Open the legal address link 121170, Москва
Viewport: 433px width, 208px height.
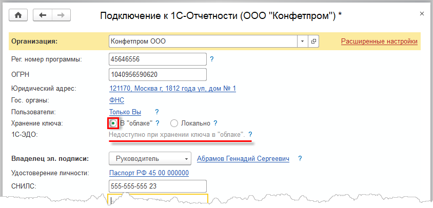tap(172, 89)
